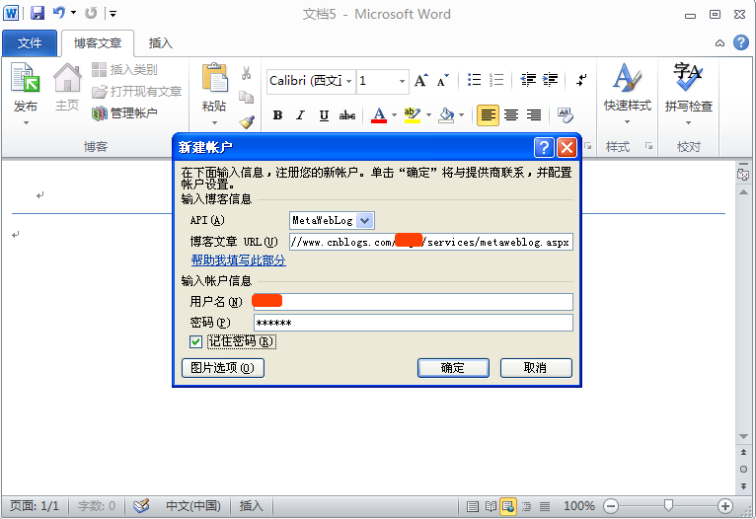
Task: Click the Underline icon
Action: pyautogui.click(x=324, y=115)
